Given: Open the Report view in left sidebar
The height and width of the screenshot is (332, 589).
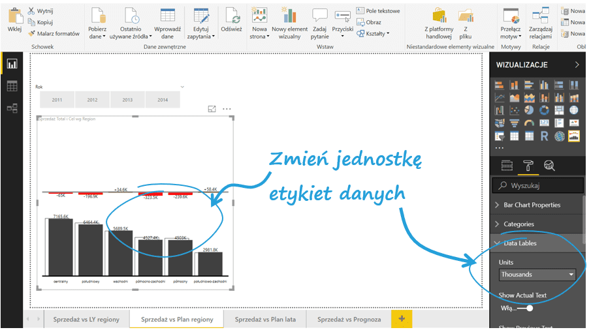Looking at the screenshot, I should pyautogui.click(x=12, y=64).
